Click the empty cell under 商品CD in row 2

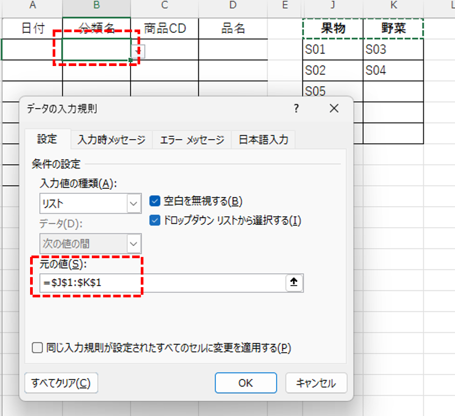click(164, 49)
